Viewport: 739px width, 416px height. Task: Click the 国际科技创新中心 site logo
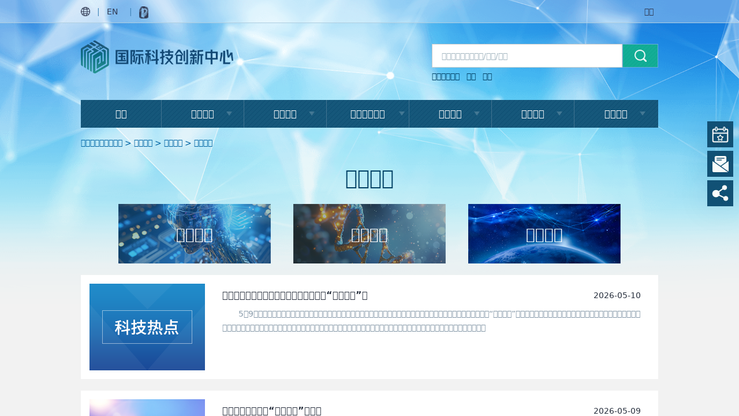tap(157, 57)
